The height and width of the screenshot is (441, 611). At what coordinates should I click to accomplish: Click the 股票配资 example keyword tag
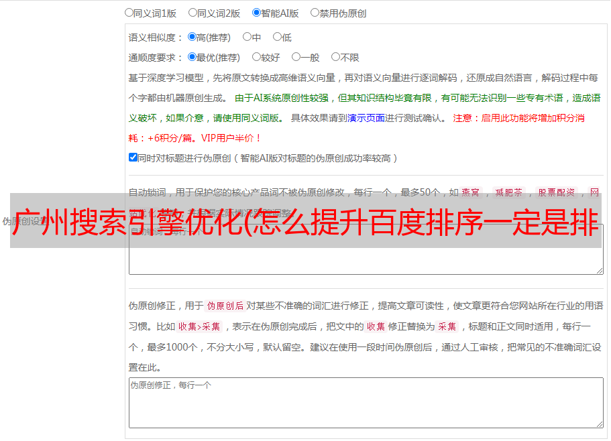(557, 192)
